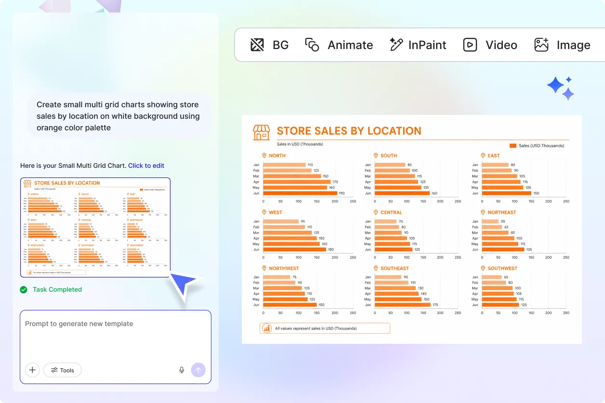This screenshot has height=403, width=605.
Task: Click the WEST location pin icon
Action: (x=264, y=212)
